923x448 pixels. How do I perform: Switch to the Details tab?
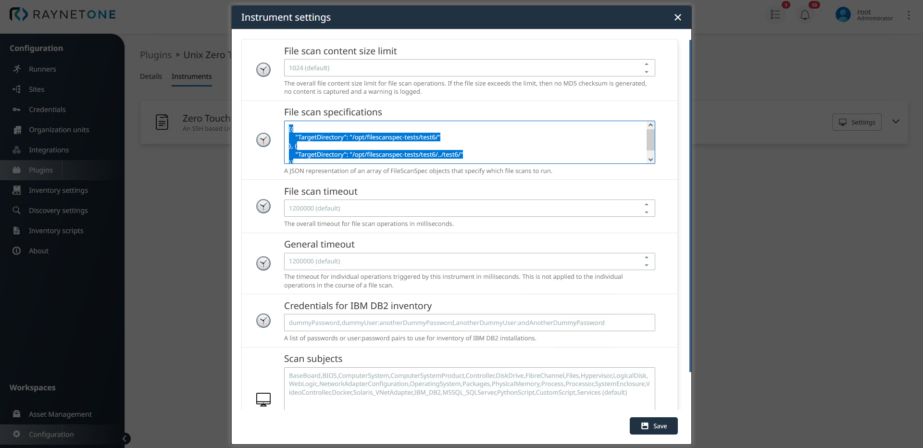[151, 76]
